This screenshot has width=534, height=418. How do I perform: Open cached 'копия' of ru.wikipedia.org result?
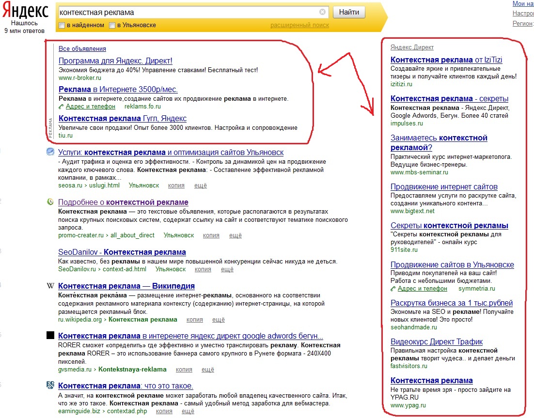tap(194, 320)
